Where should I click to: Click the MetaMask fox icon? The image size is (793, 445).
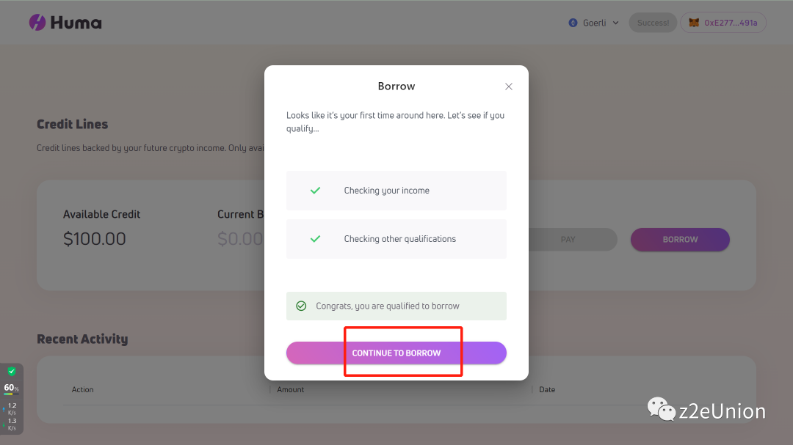[694, 23]
